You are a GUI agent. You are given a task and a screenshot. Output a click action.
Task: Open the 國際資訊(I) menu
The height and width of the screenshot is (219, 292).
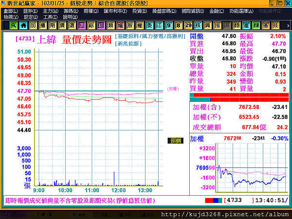(193, 11)
